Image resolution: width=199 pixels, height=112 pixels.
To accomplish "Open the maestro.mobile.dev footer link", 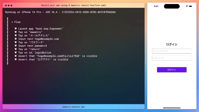I will pyautogui.click(x=74, y=107).
